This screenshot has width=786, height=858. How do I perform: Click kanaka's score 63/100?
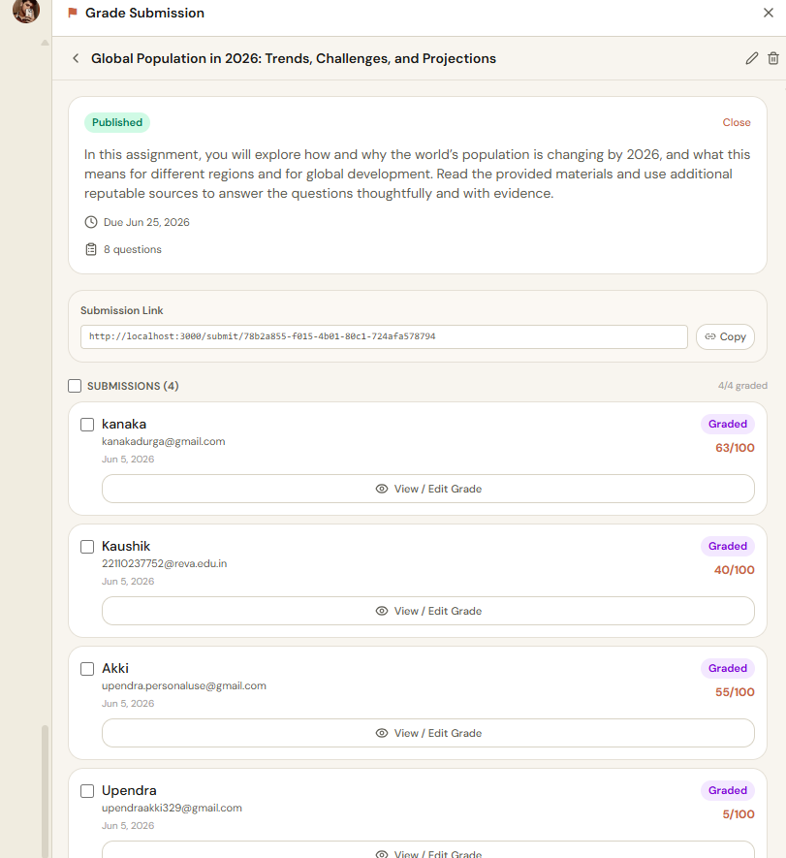[x=735, y=448]
